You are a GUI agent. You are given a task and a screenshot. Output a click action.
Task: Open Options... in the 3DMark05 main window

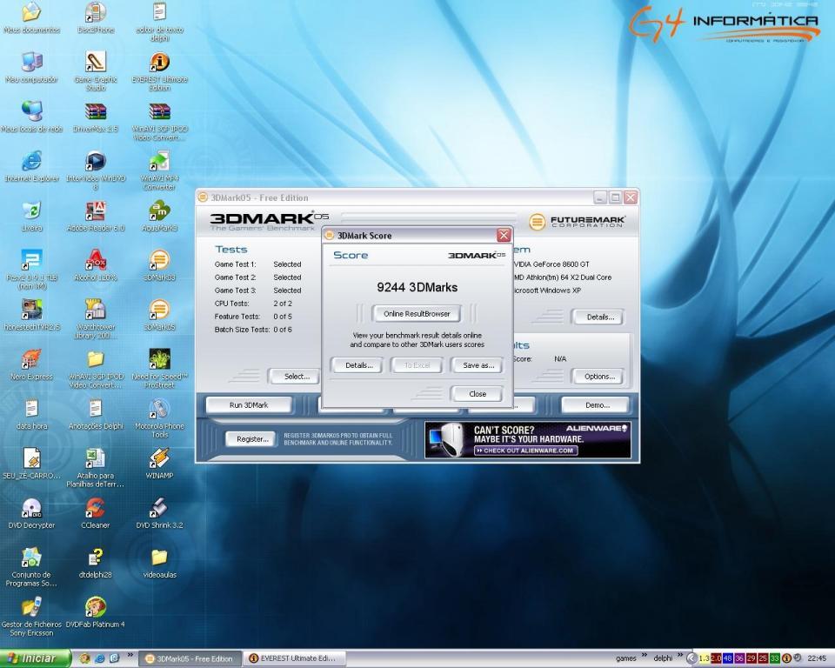599,377
